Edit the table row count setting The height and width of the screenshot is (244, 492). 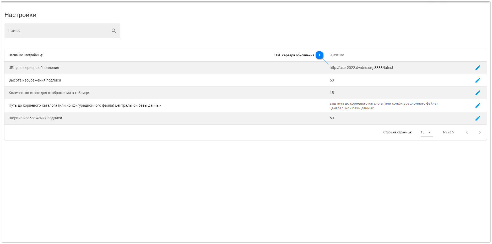(x=478, y=93)
